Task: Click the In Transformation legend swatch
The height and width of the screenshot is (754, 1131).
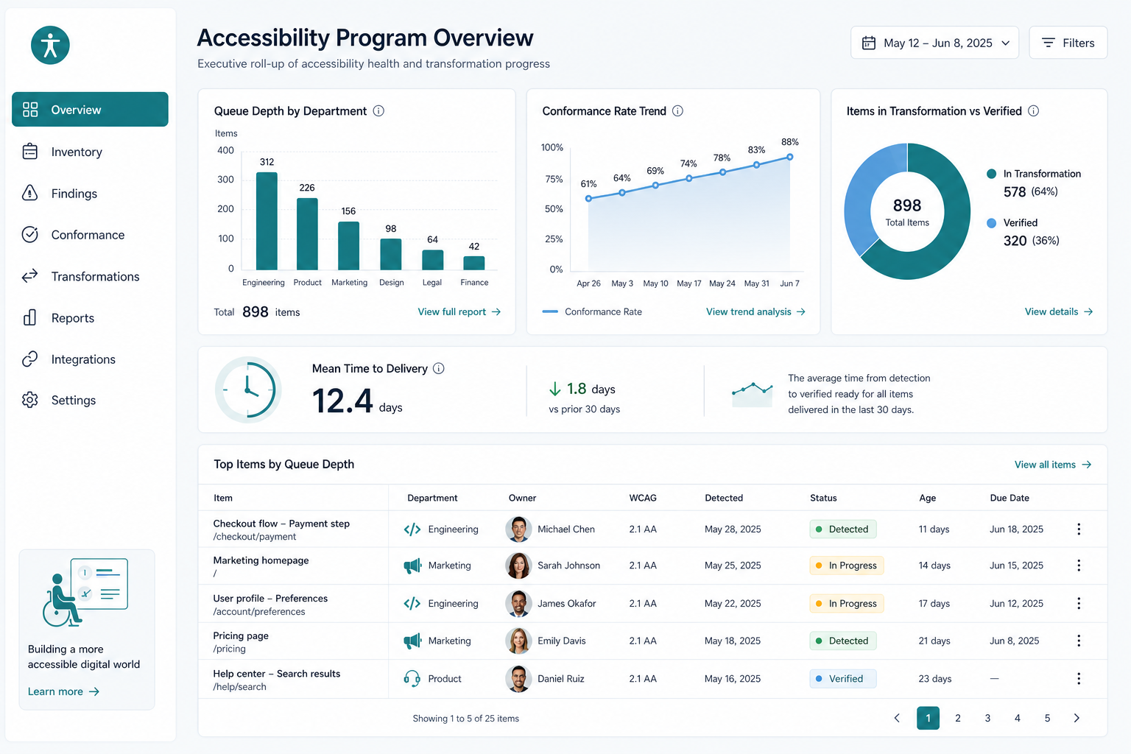Action: pos(991,174)
